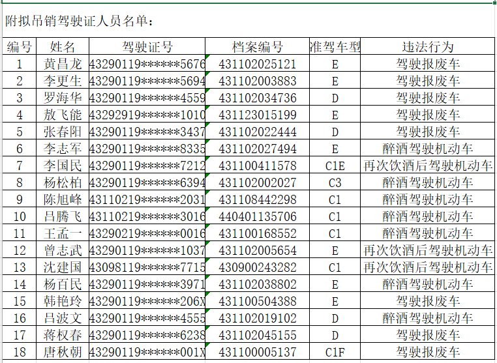Click file number 431102002027
The image size is (497, 363).
click(258, 182)
